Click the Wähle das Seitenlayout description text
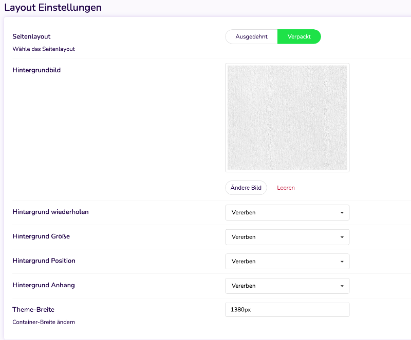The width and height of the screenshot is (411, 340). coord(44,49)
